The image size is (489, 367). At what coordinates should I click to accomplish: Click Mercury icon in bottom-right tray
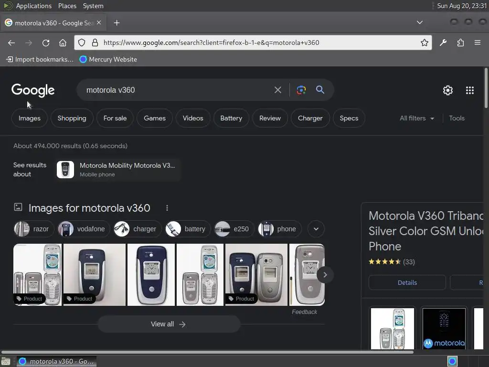(452, 361)
